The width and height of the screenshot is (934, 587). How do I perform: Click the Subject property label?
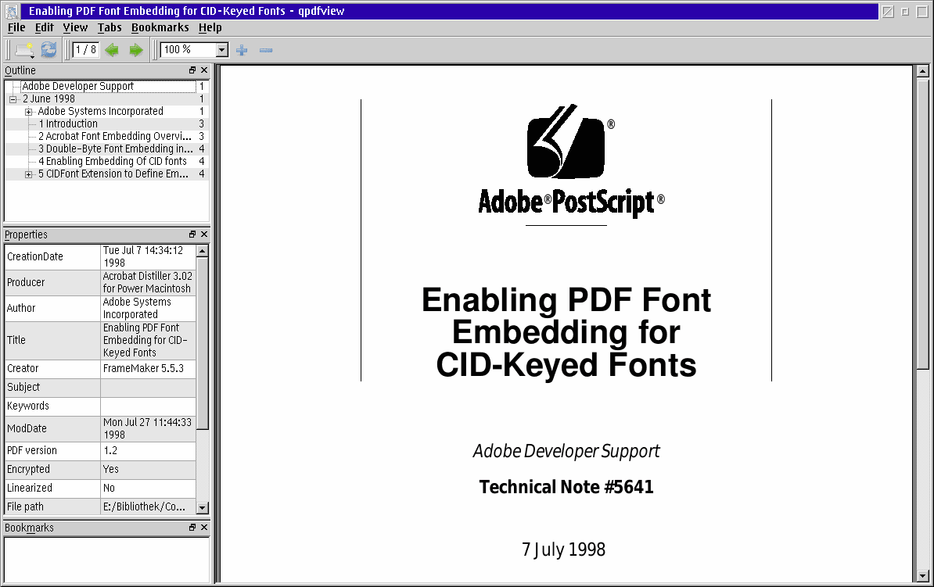tap(23, 387)
